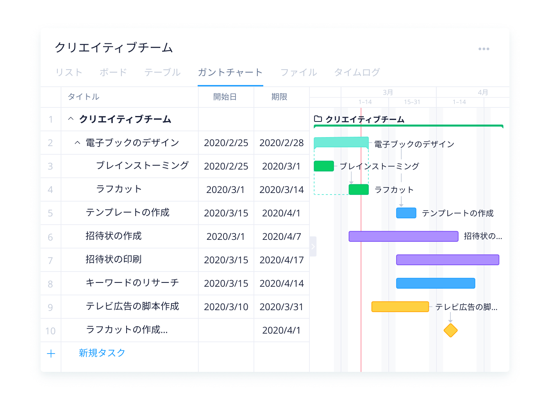Select the 招待状の作成 task title
The width and height of the screenshot is (550, 400).
click(x=113, y=236)
